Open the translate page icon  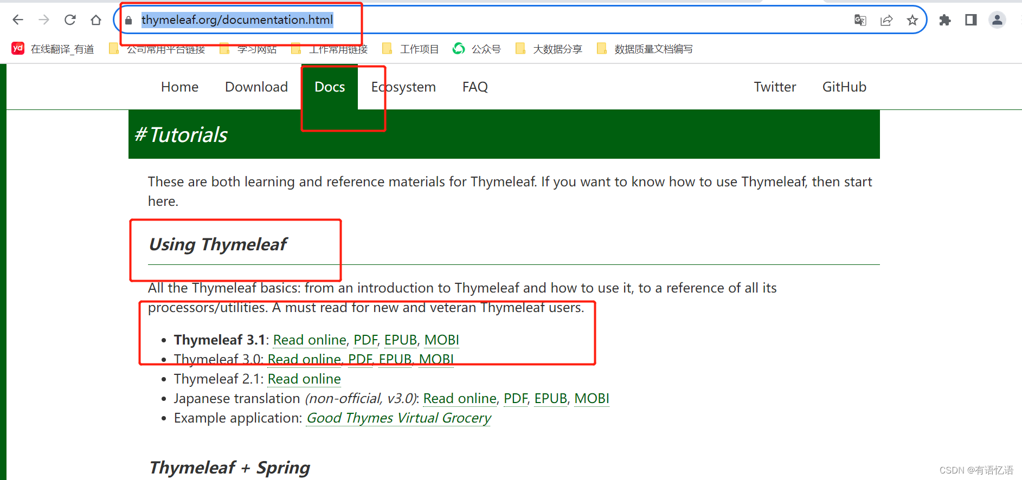[860, 21]
